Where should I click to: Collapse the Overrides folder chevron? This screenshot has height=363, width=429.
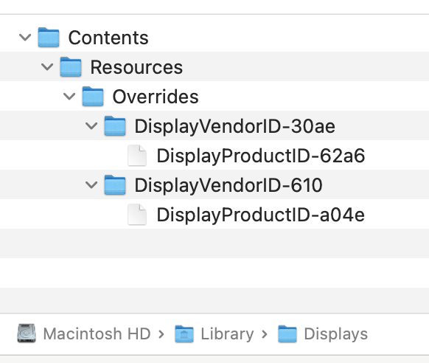point(69,97)
